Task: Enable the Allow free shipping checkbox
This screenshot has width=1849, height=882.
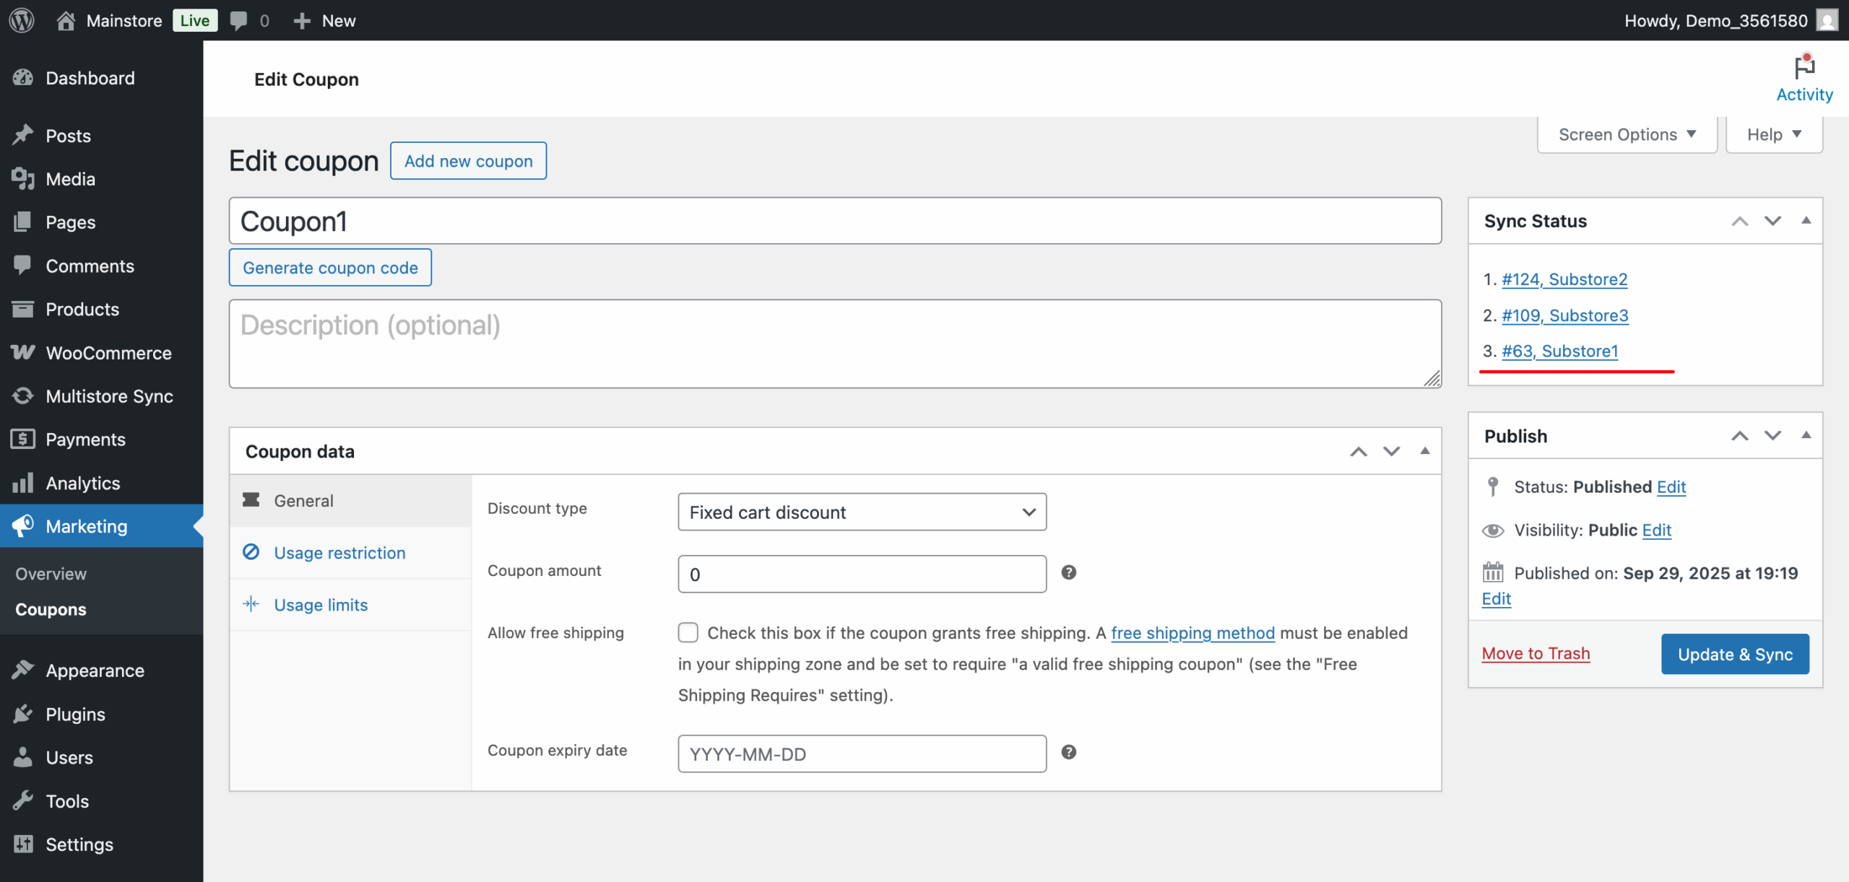Action: pyautogui.click(x=688, y=633)
